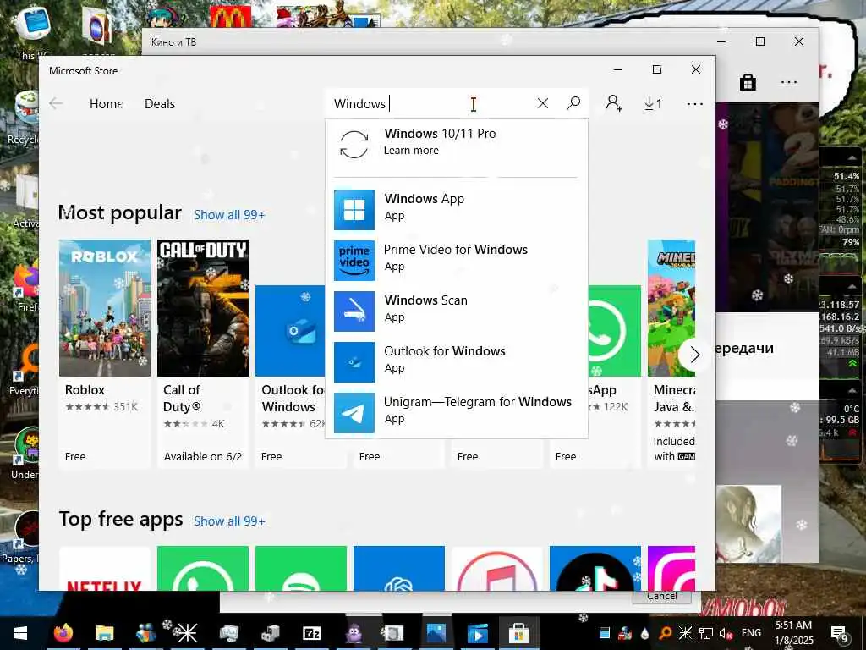
Task: Open the Roblox app card
Action: pyautogui.click(x=104, y=354)
